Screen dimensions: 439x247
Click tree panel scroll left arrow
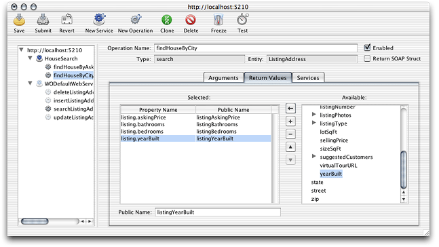click(83, 221)
